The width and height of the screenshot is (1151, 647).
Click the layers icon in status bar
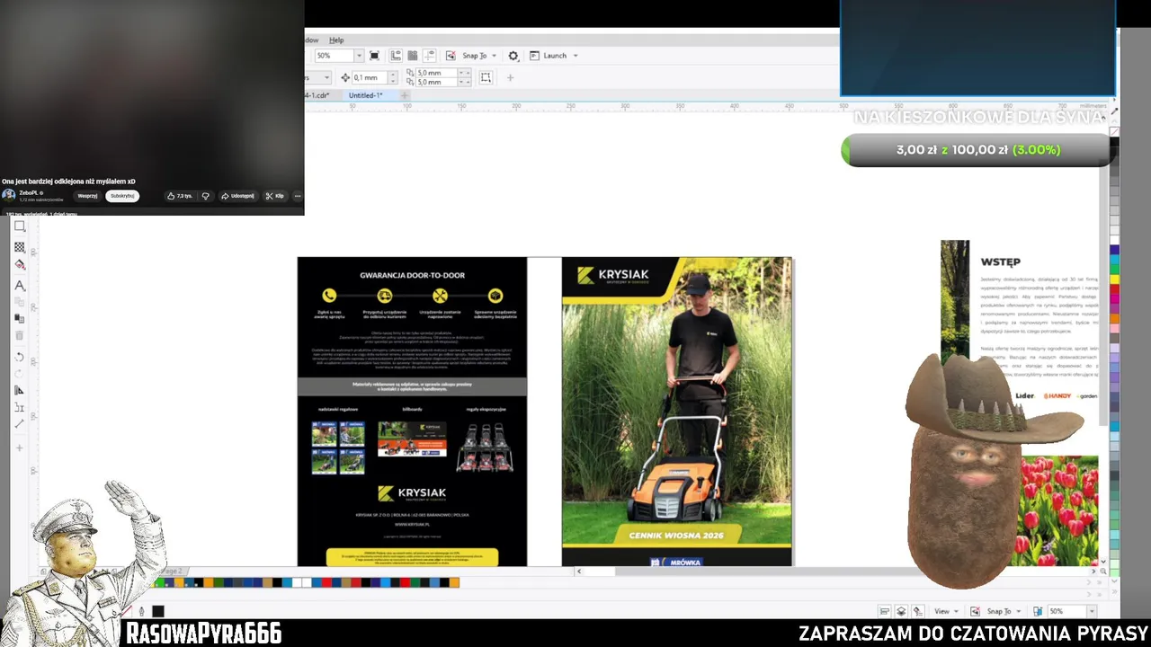pyautogui.click(x=901, y=611)
